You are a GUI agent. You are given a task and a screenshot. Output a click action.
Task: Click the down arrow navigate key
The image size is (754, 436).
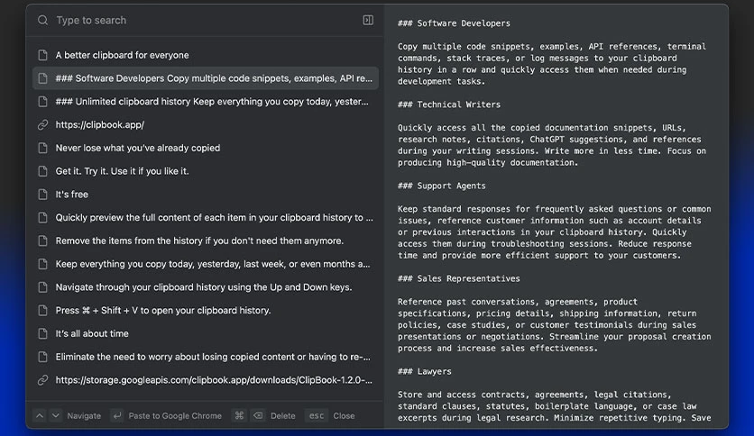(56, 416)
